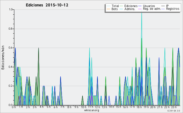Click the 0.6 gridline value label
Viewport: 183px width, 113px height.
click(11, 48)
